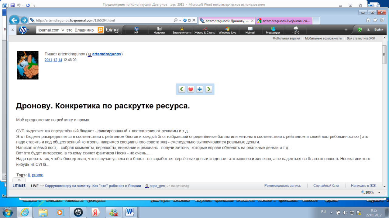Open papa_gen user link
This screenshot has height=218, width=389.
[x=157, y=186]
